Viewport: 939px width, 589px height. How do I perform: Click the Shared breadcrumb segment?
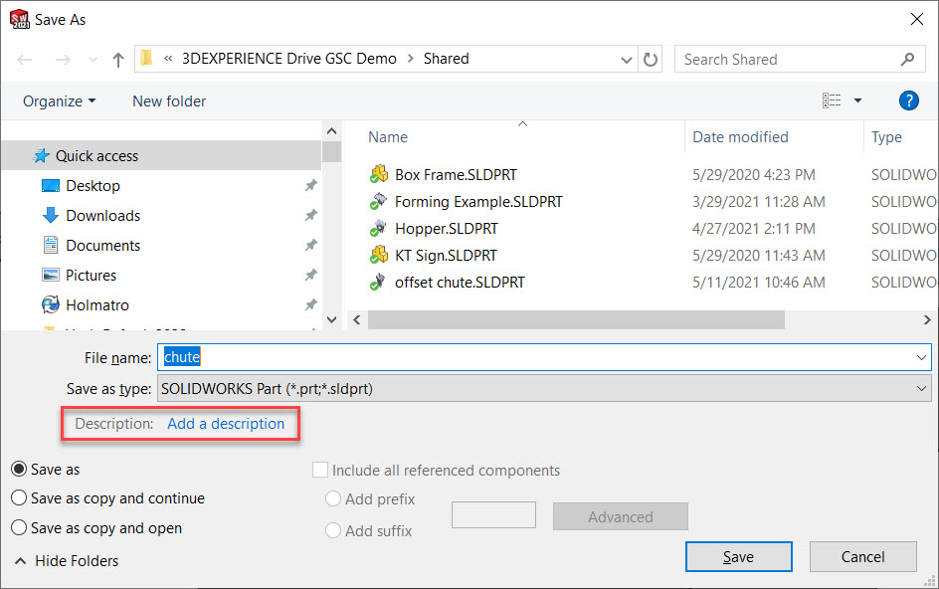click(x=447, y=59)
